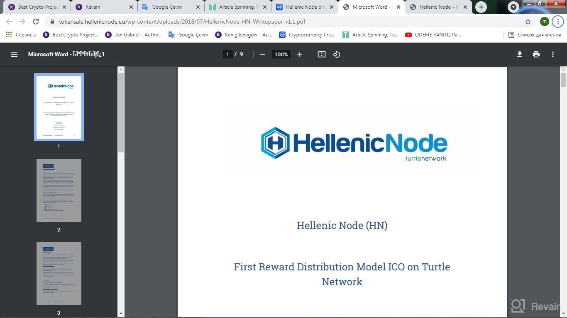Open the apps grid icon in bookmarks bar

pos(9,35)
